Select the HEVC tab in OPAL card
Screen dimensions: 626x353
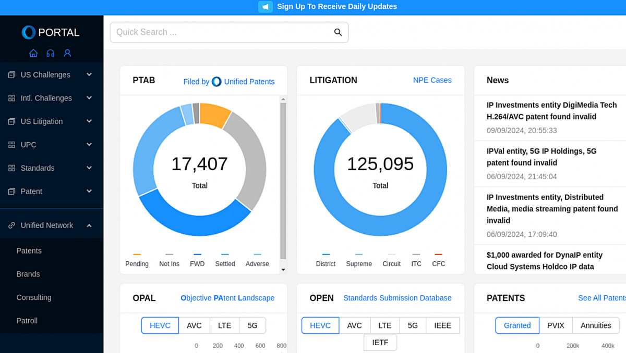tap(160, 325)
